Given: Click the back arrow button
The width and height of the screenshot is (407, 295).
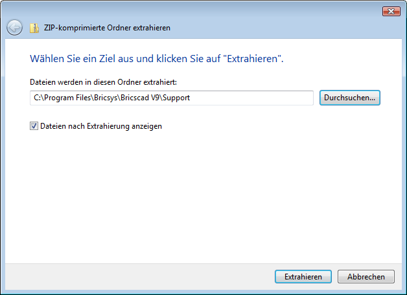Looking at the screenshot, I should [14, 27].
